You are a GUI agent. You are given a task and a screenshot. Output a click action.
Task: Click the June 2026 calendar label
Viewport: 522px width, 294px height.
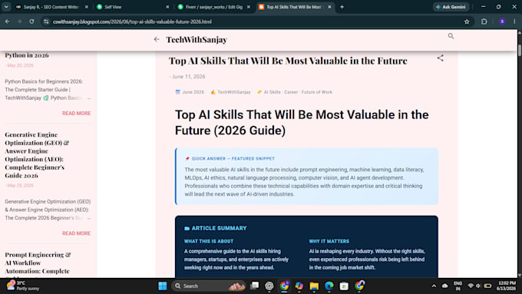pos(193,92)
